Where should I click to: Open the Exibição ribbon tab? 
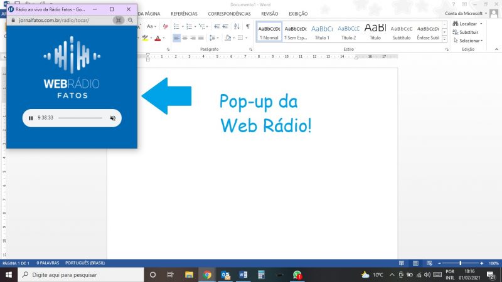point(298,14)
